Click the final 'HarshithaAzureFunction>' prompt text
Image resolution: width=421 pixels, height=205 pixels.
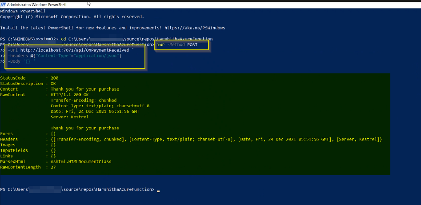[x=125, y=189]
